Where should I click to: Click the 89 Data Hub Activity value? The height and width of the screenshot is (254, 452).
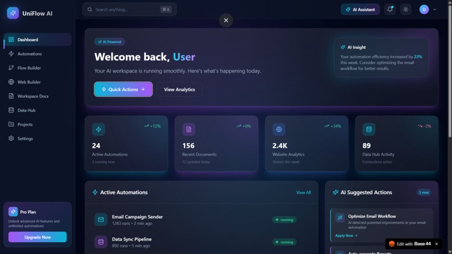click(366, 146)
